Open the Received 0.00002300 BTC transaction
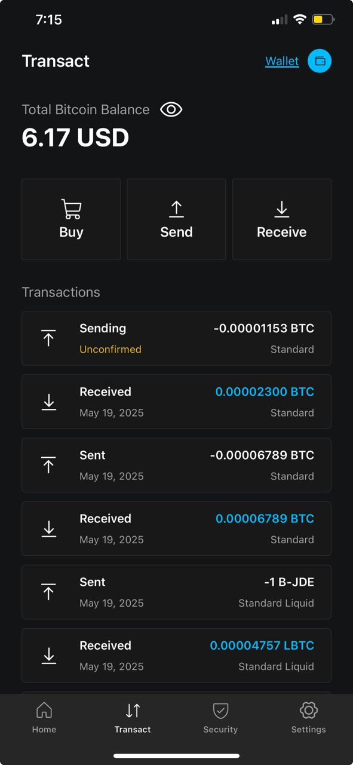Image resolution: width=353 pixels, height=765 pixels. pyautogui.click(x=176, y=402)
